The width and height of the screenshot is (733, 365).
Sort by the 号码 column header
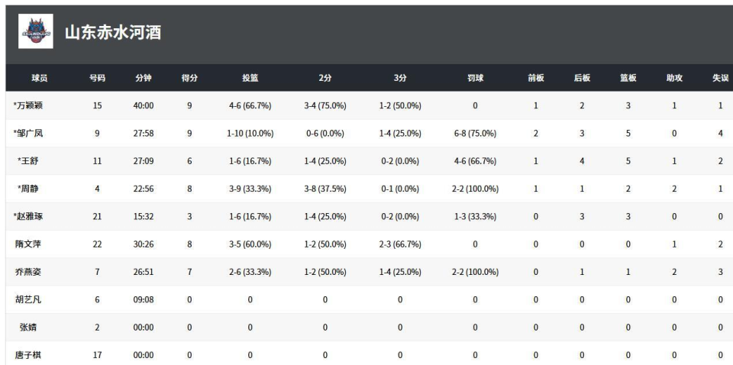(97, 78)
